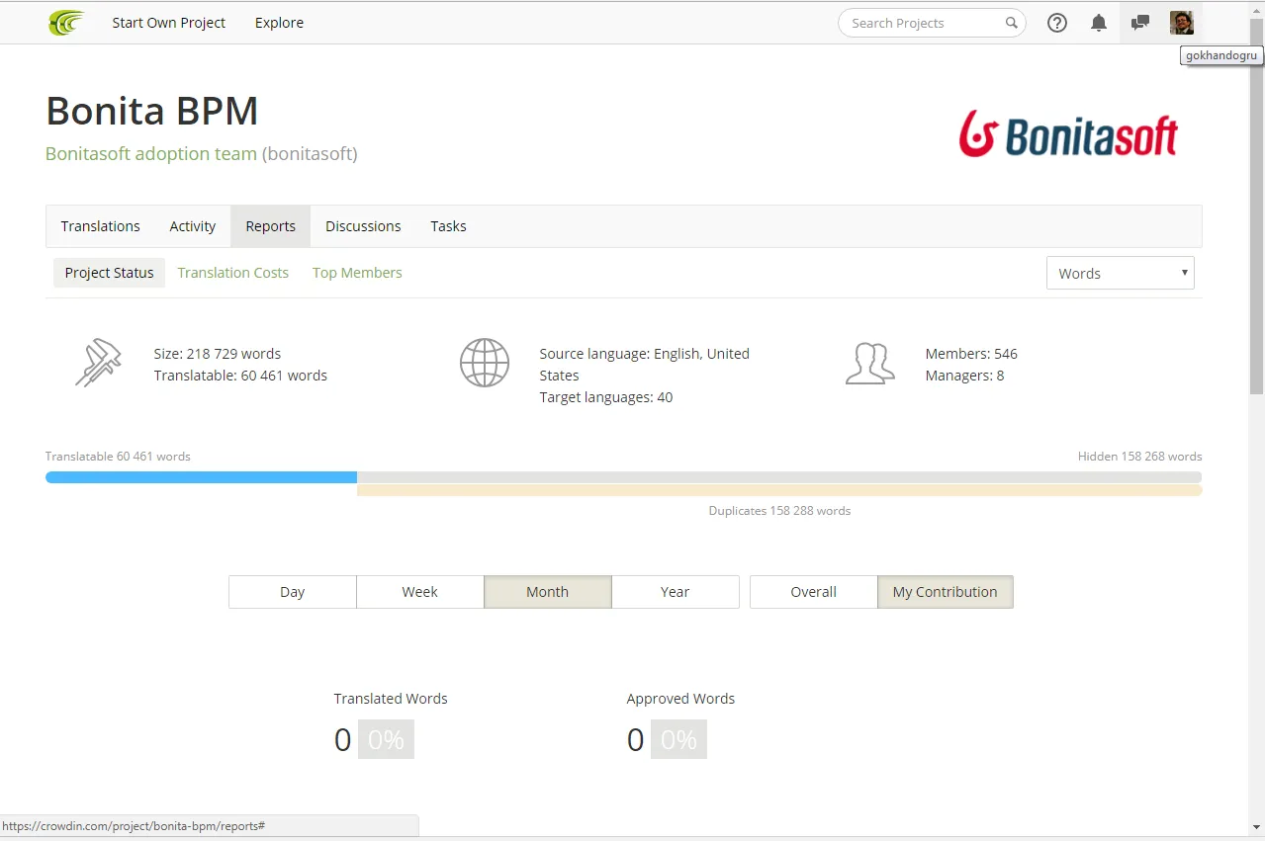Select the Project Status sub-tab
Viewport: 1265px width, 841px height.
[x=110, y=273]
